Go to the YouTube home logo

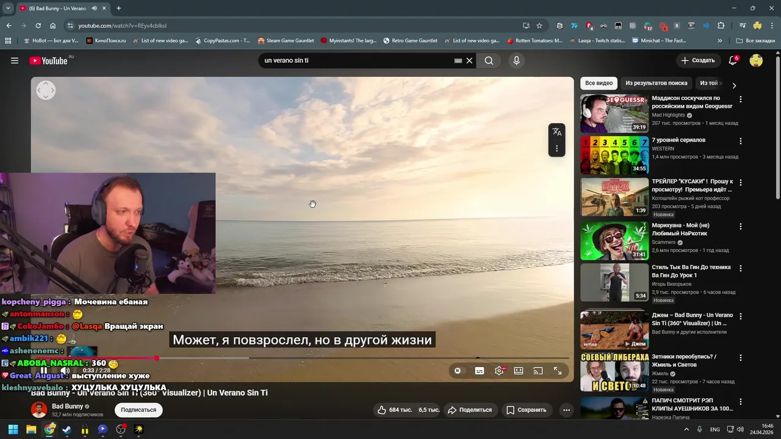pos(48,60)
